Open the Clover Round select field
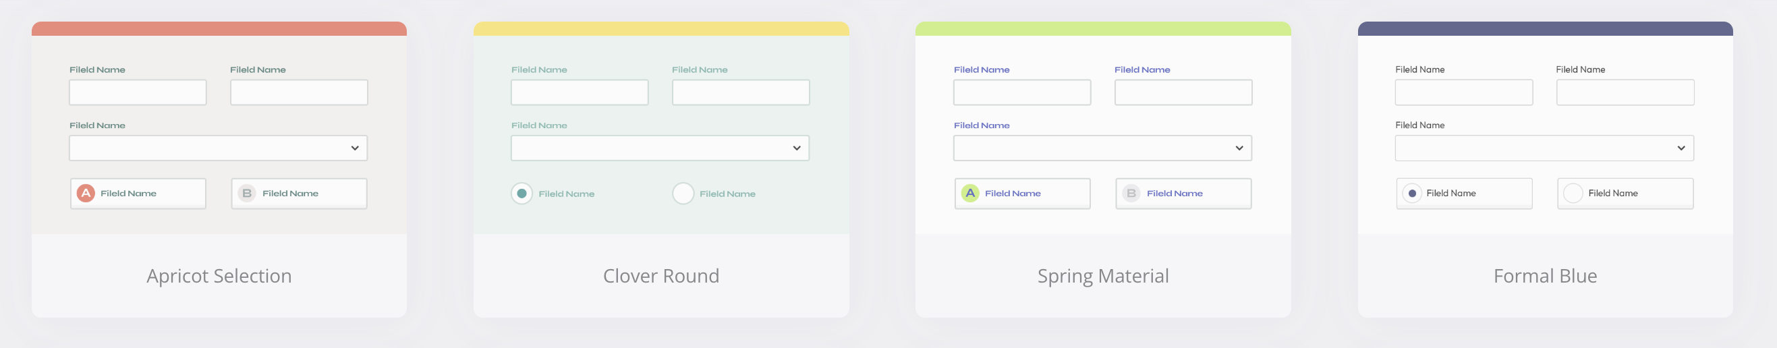 click(648, 148)
